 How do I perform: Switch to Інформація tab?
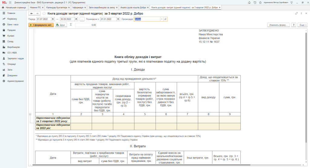click(x=78, y=8)
